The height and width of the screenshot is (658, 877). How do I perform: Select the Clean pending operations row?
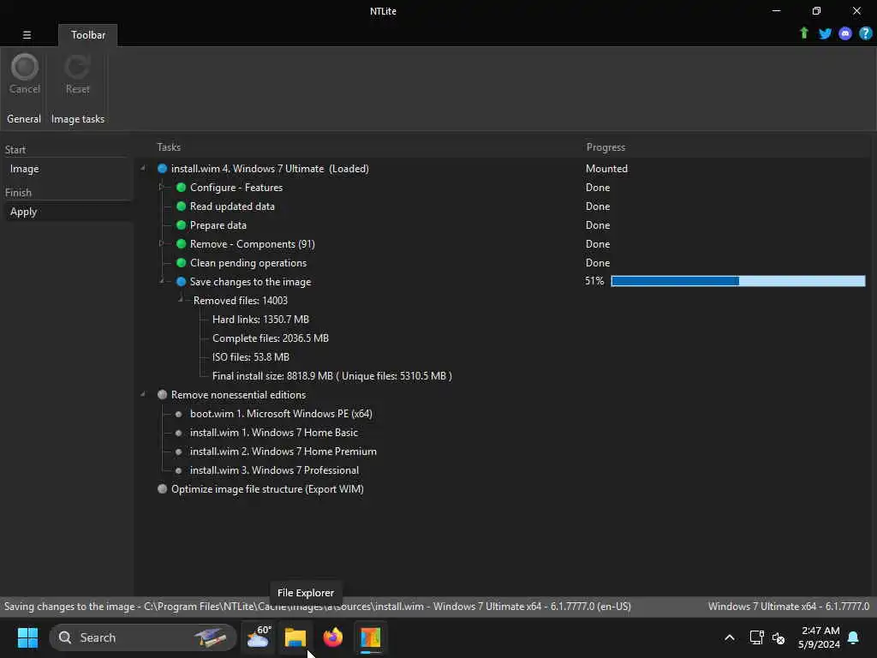(248, 262)
